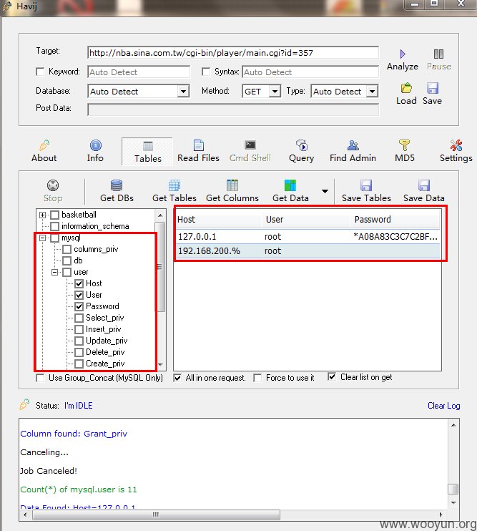Open the Read Files tab

[198, 152]
